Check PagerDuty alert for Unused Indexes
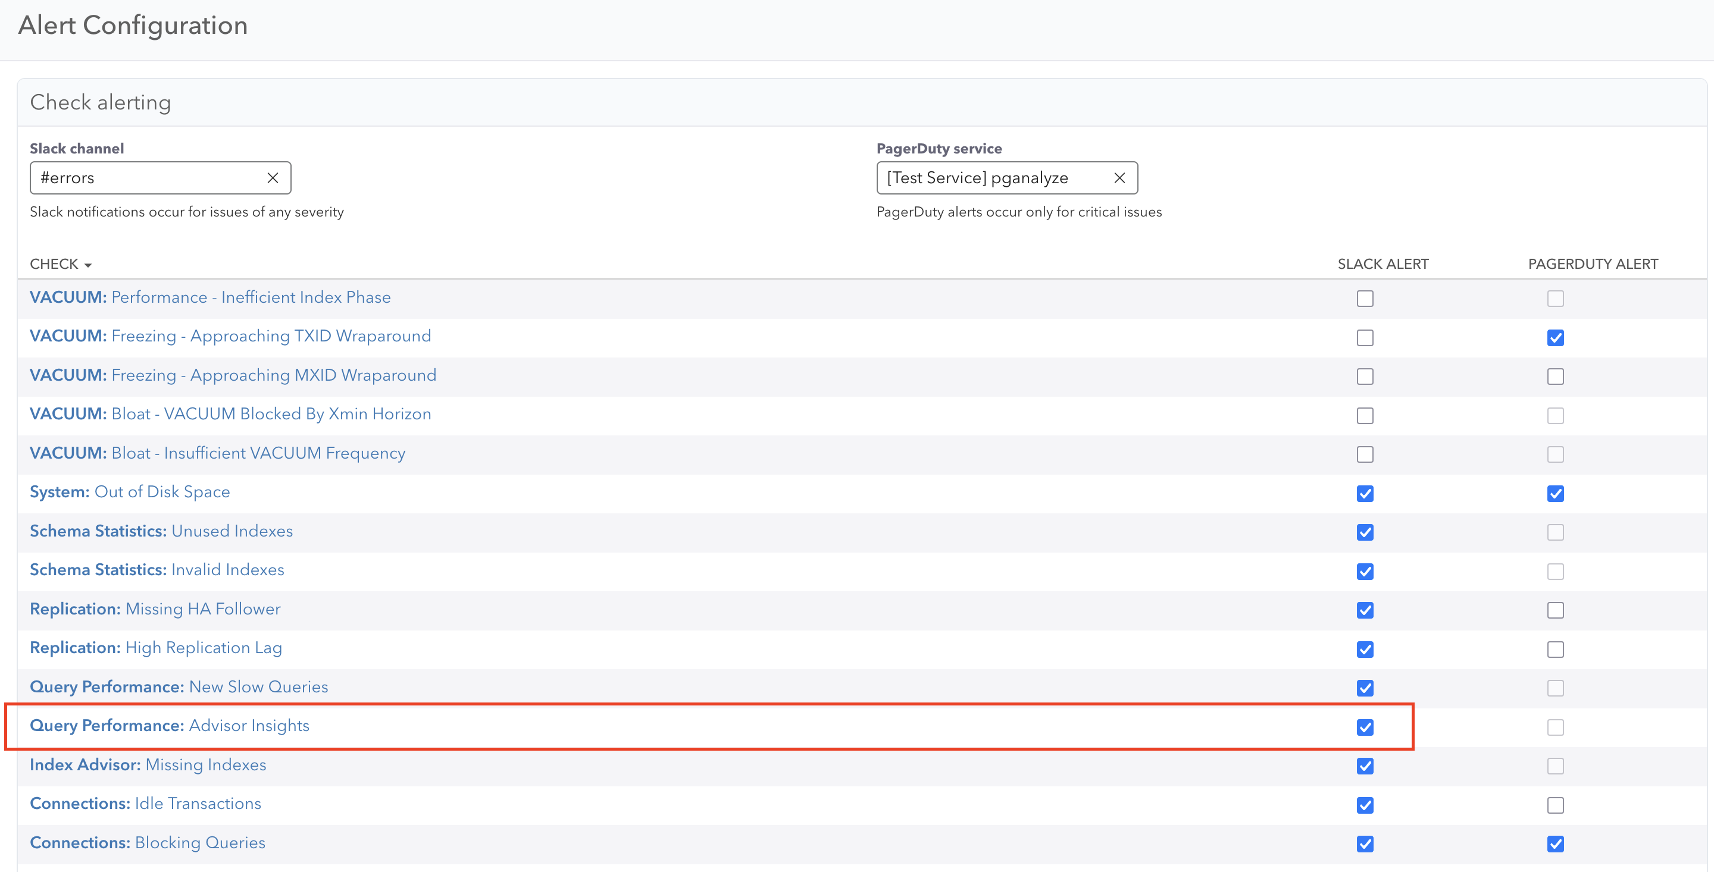This screenshot has width=1714, height=872. [1556, 532]
